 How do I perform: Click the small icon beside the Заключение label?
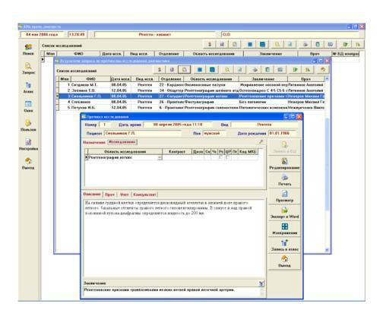(261, 283)
